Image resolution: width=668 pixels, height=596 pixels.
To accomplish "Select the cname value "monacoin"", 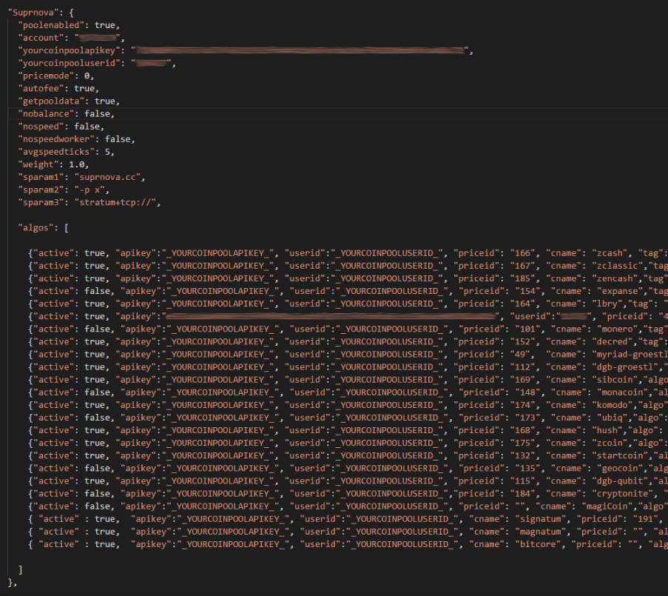I will tap(622, 392).
